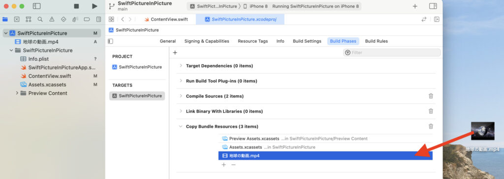
Task: Click the editor options swap arrows icon
Action: pyautogui.click(x=424, y=19)
